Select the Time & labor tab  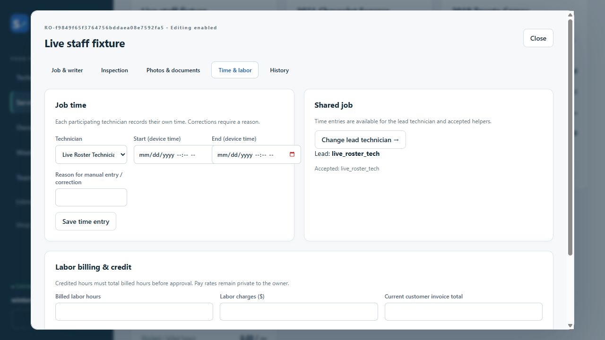coord(235,70)
